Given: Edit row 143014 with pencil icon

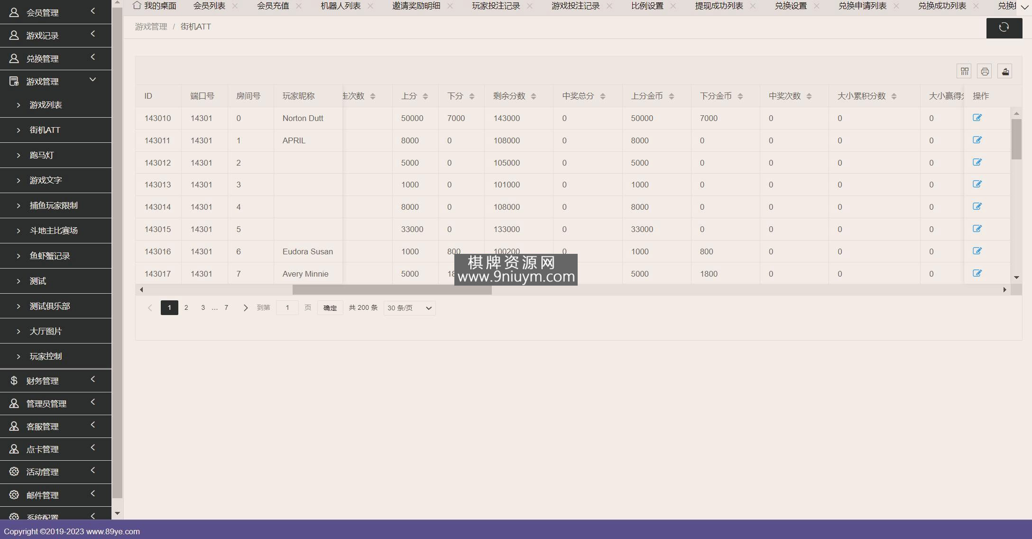Looking at the screenshot, I should coord(977,206).
